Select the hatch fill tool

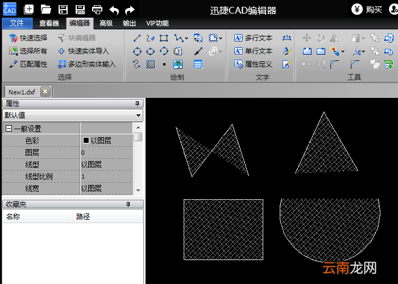151,64
